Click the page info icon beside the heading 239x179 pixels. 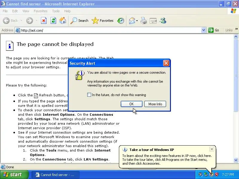click(10, 46)
